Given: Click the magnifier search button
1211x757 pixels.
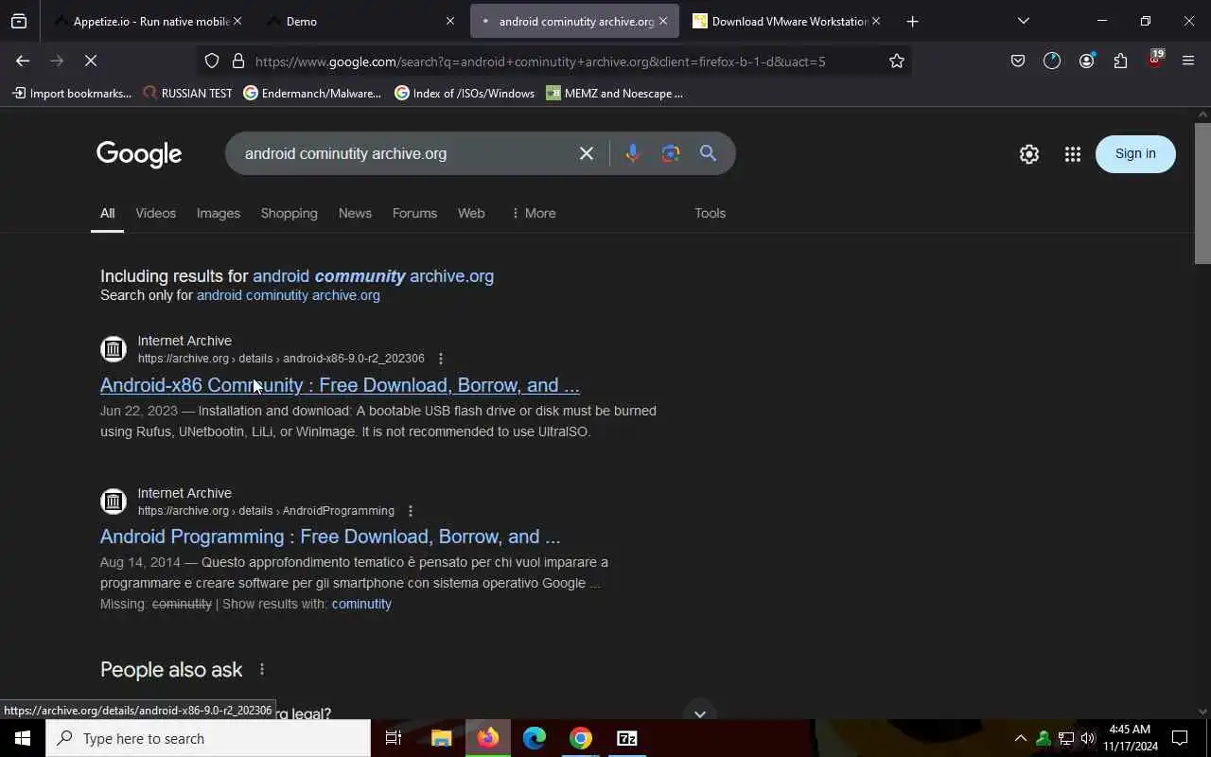Looking at the screenshot, I should (708, 153).
